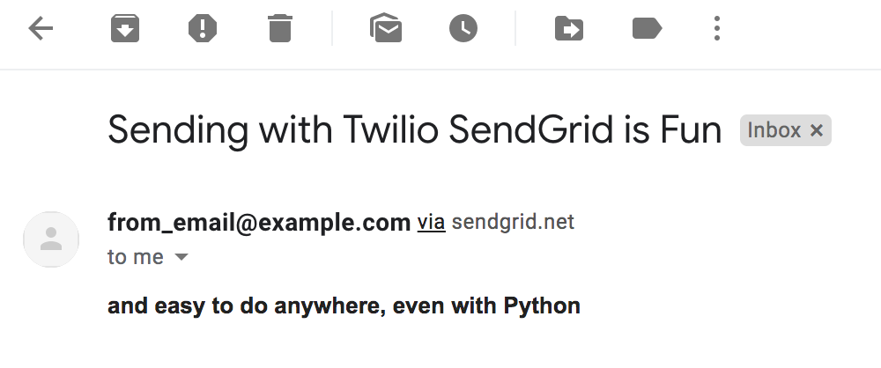Click the 'to me' recipient text
The height and width of the screenshot is (368, 881).
[x=136, y=257]
